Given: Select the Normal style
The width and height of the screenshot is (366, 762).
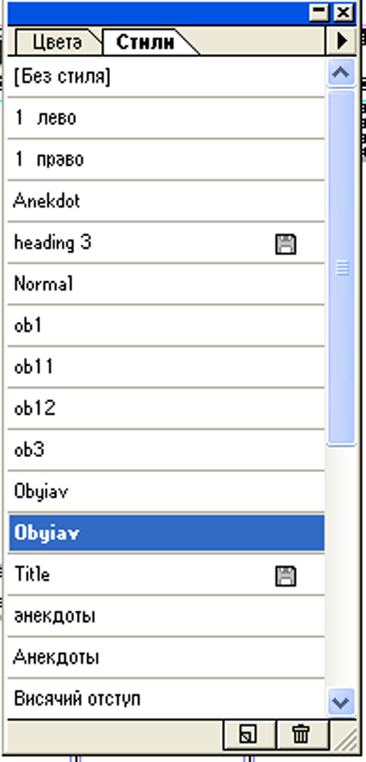Looking at the screenshot, I should tap(166, 285).
